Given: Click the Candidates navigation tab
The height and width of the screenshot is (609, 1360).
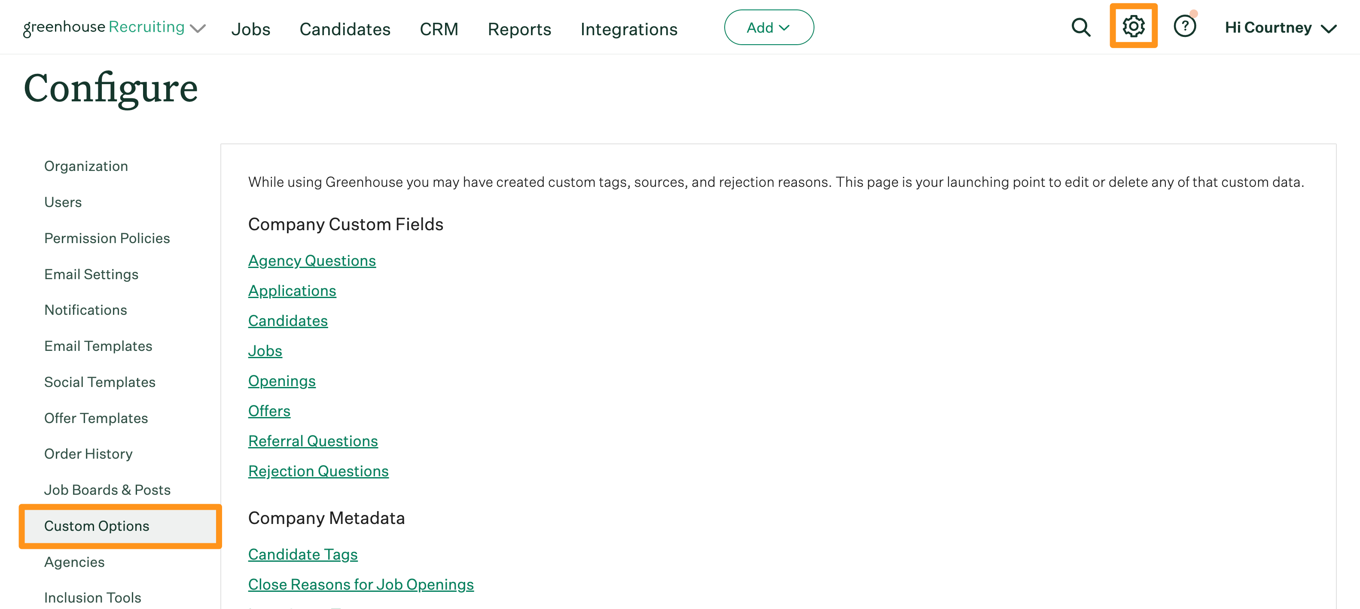Looking at the screenshot, I should (345, 27).
